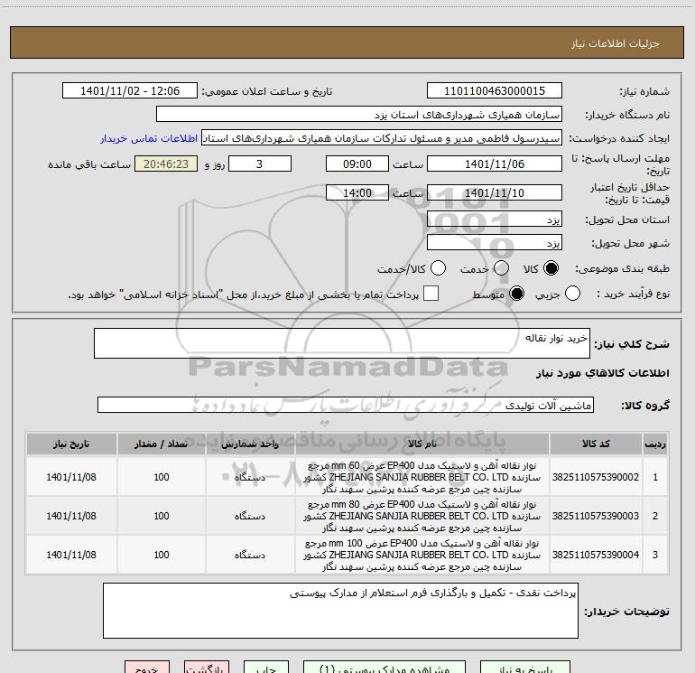This screenshot has height=673, width=695.
Task: Click the delivery province field یزد
Action: pos(495,220)
